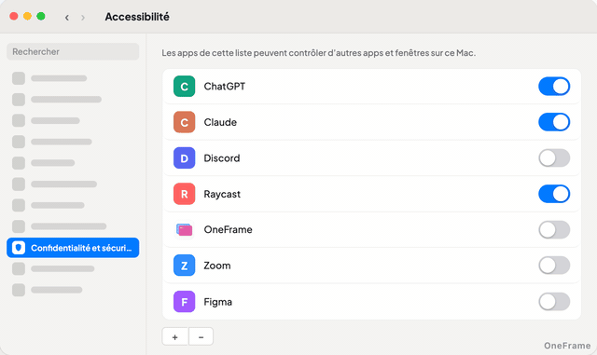Disable the Raycast toggle switch
597x355 pixels.
pyautogui.click(x=554, y=194)
